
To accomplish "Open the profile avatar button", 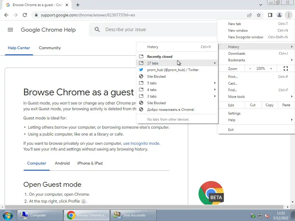I will (279, 15).
